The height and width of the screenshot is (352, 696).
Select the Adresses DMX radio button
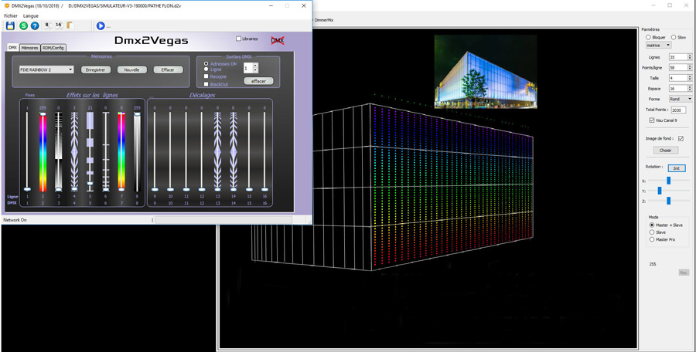[206, 64]
